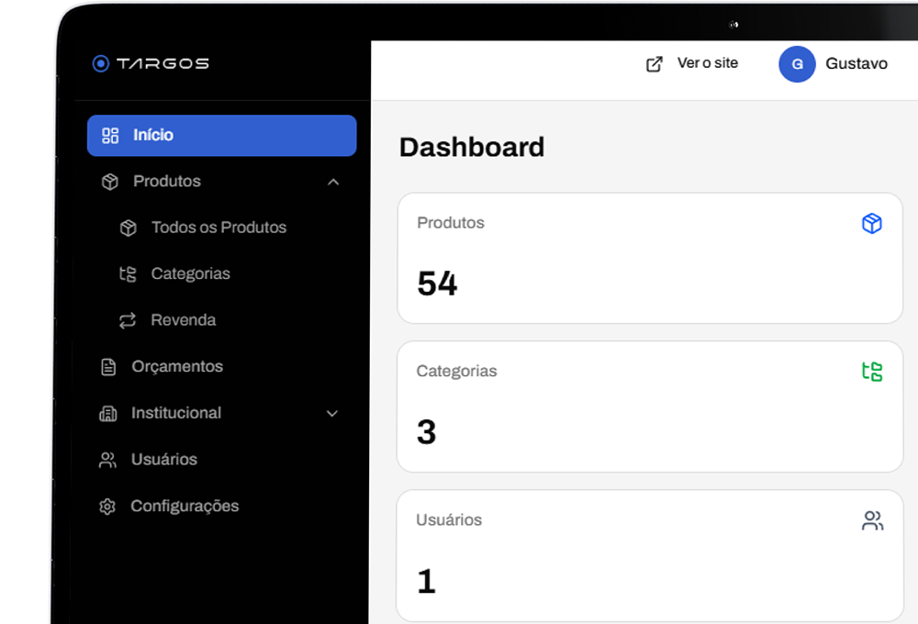Click the Dashboard heading
The width and height of the screenshot is (918, 624).
click(472, 147)
